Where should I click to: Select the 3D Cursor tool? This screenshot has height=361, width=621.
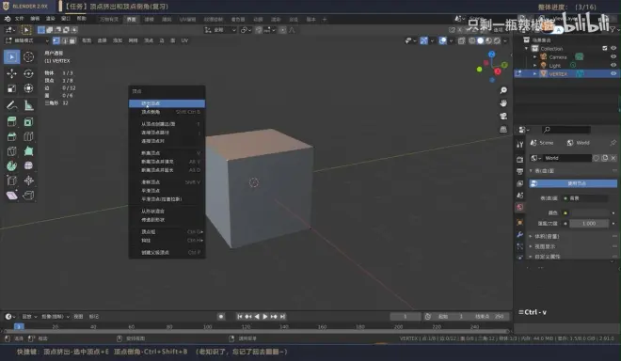(28, 57)
